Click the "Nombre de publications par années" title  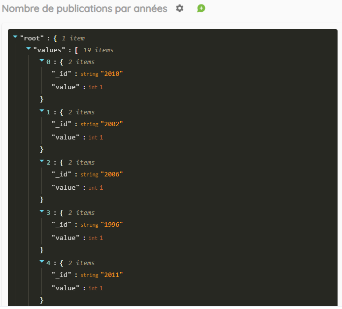pos(84,9)
